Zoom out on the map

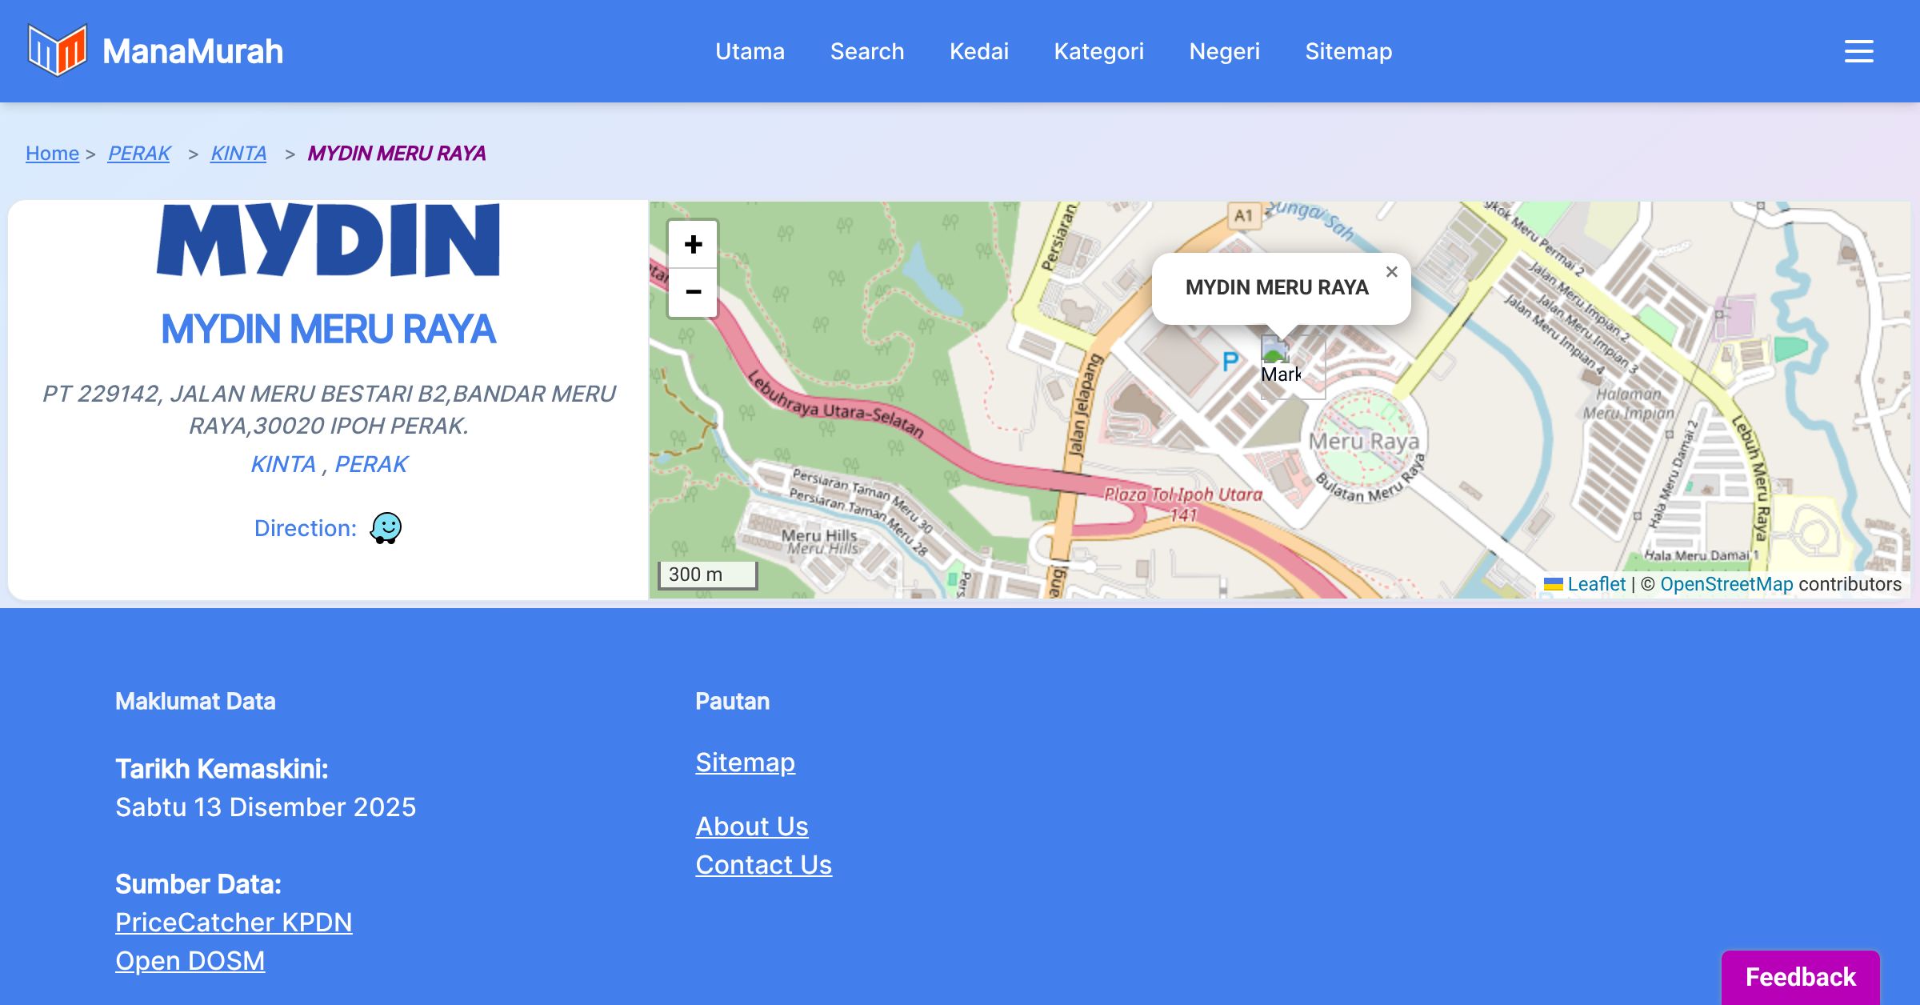694,292
